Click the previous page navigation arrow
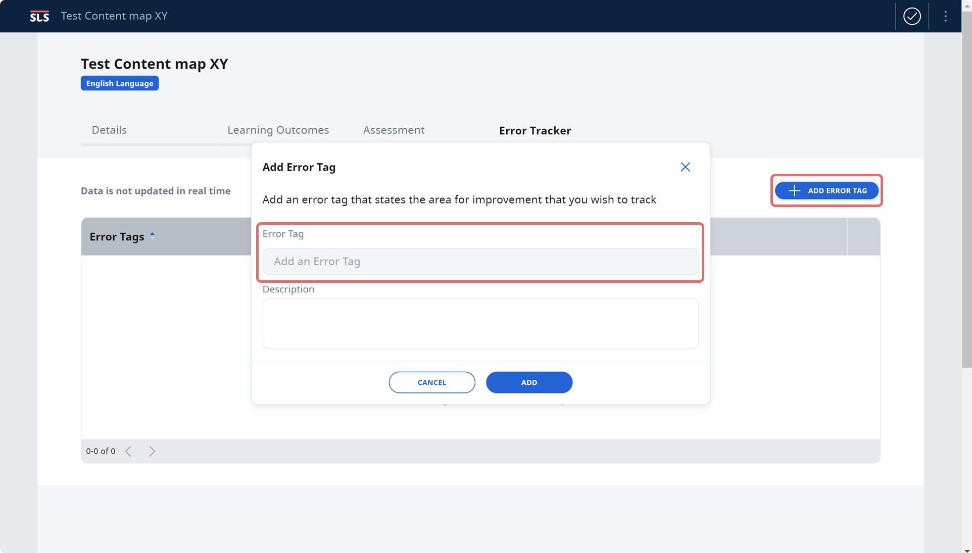Screen dimensions: 972x553 pyautogui.click(x=129, y=451)
